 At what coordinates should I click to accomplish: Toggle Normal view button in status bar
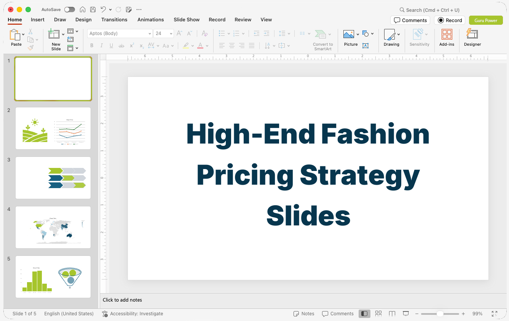point(364,314)
